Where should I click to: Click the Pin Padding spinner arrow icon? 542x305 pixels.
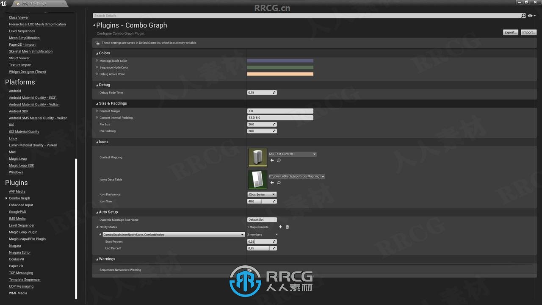tap(274, 131)
